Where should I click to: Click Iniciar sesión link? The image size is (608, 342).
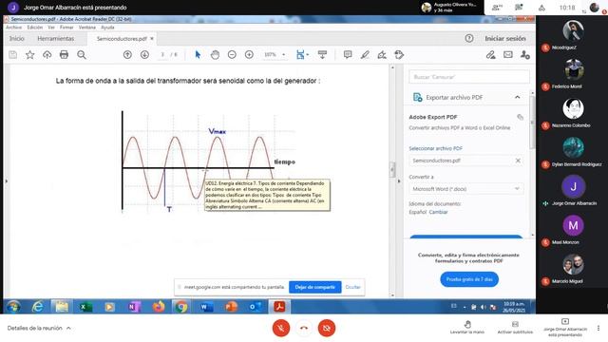[x=505, y=38]
